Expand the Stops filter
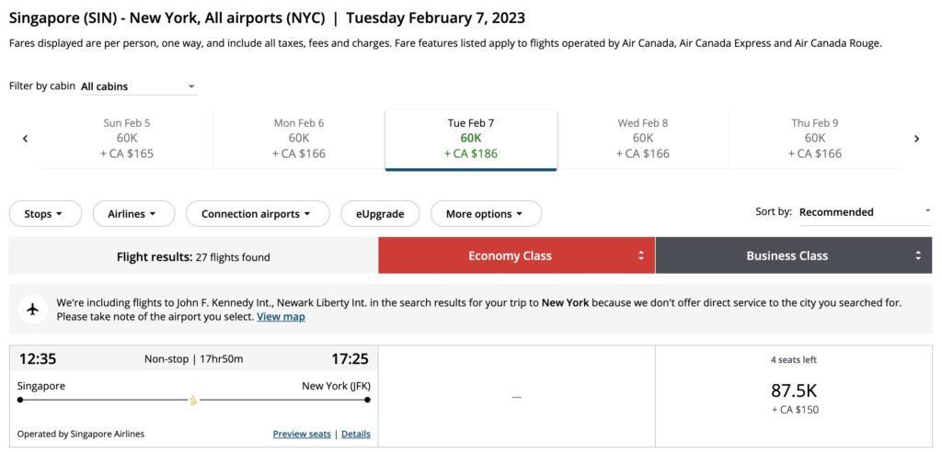This screenshot has height=452, width=942. (45, 214)
